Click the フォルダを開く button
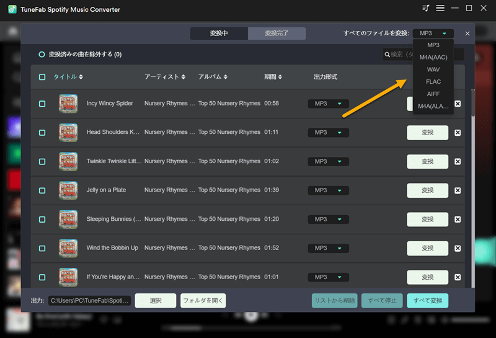 point(203,301)
